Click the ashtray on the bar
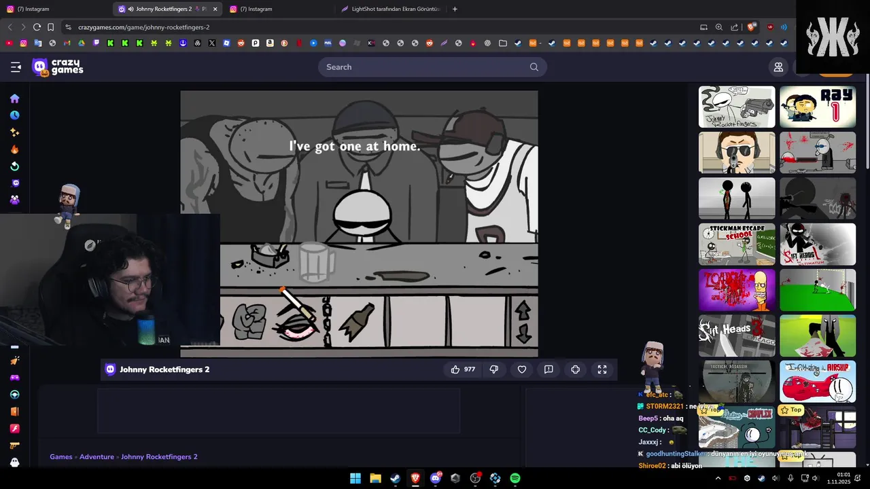The image size is (870, 489). pos(270,255)
